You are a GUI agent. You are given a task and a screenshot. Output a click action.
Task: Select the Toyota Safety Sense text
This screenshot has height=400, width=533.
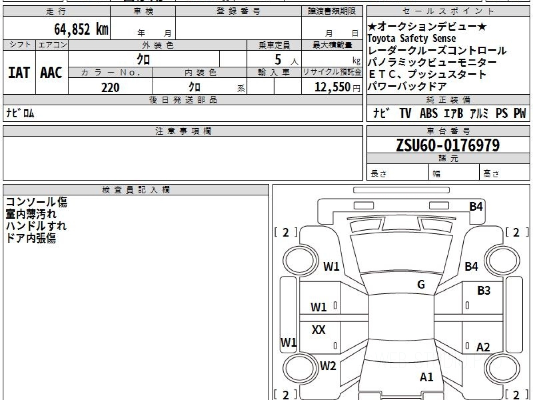click(x=412, y=39)
